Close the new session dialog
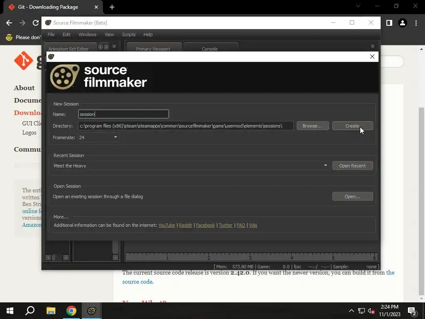 [372, 56]
